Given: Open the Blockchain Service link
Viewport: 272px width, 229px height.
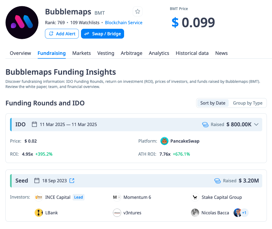Looking at the screenshot, I should (x=124, y=23).
